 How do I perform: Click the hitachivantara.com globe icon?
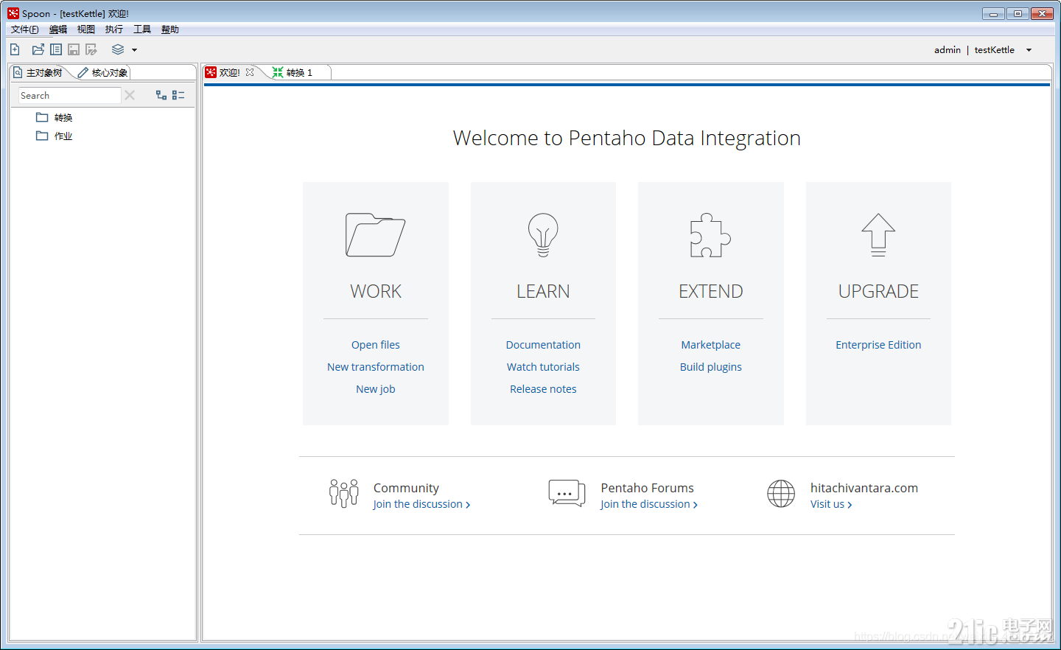tap(781, 493)
